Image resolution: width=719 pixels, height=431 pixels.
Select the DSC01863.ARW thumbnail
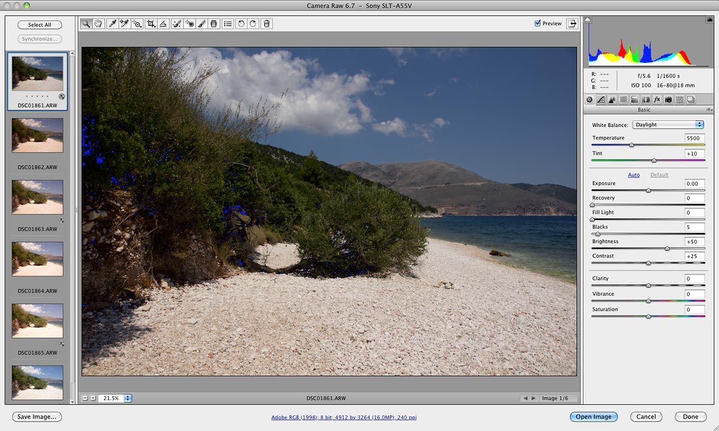coord(37,198)
